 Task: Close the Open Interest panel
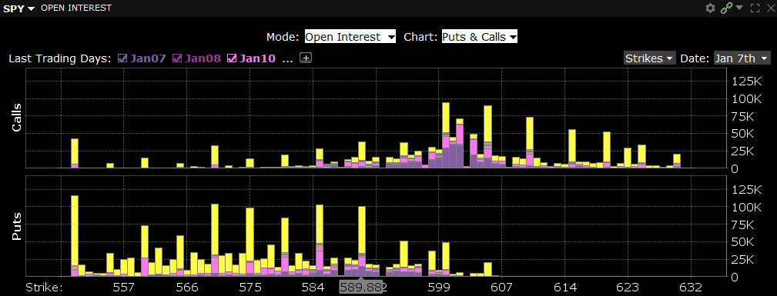tap(771, 8)
